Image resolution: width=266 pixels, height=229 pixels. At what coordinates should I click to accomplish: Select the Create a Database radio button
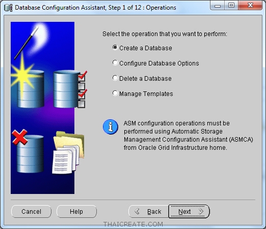115,48
